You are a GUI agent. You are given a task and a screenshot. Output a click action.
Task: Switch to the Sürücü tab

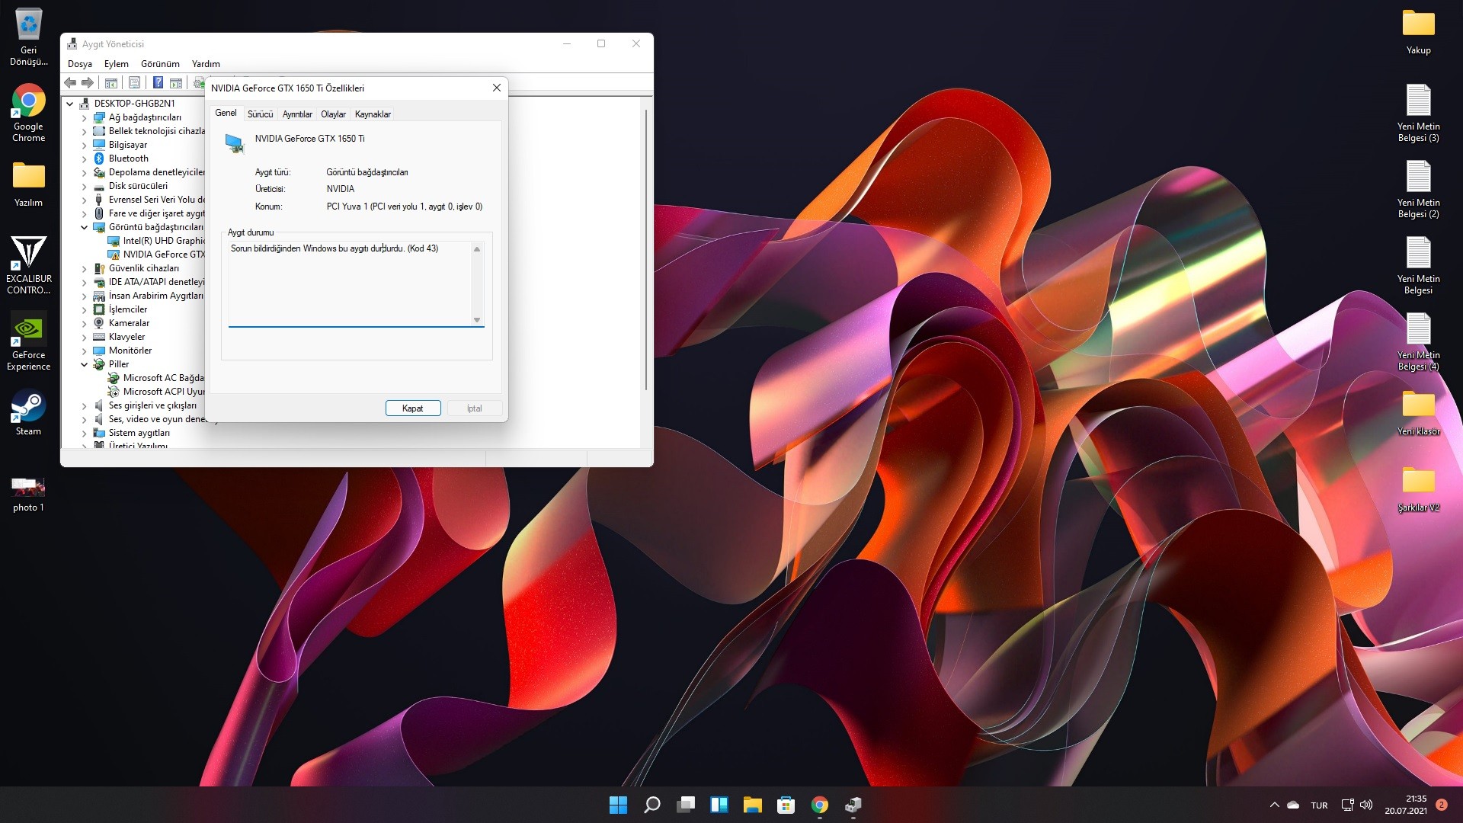point(260,114)
